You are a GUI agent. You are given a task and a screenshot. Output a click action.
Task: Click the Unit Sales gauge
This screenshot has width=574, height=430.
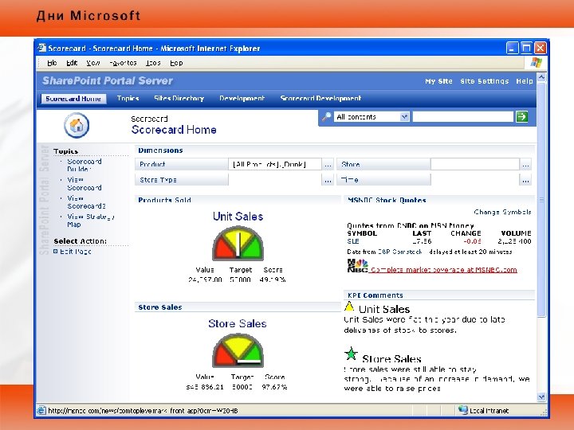tap(238, 244)
